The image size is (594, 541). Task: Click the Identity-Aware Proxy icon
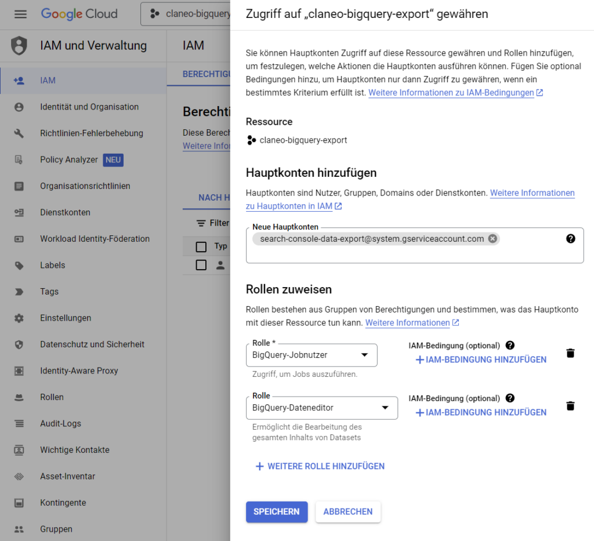point(19,371)
